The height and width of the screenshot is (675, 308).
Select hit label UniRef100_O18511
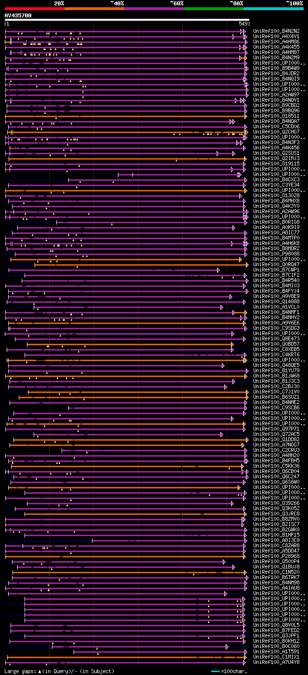pyautogui.click(x=276, y=116)
